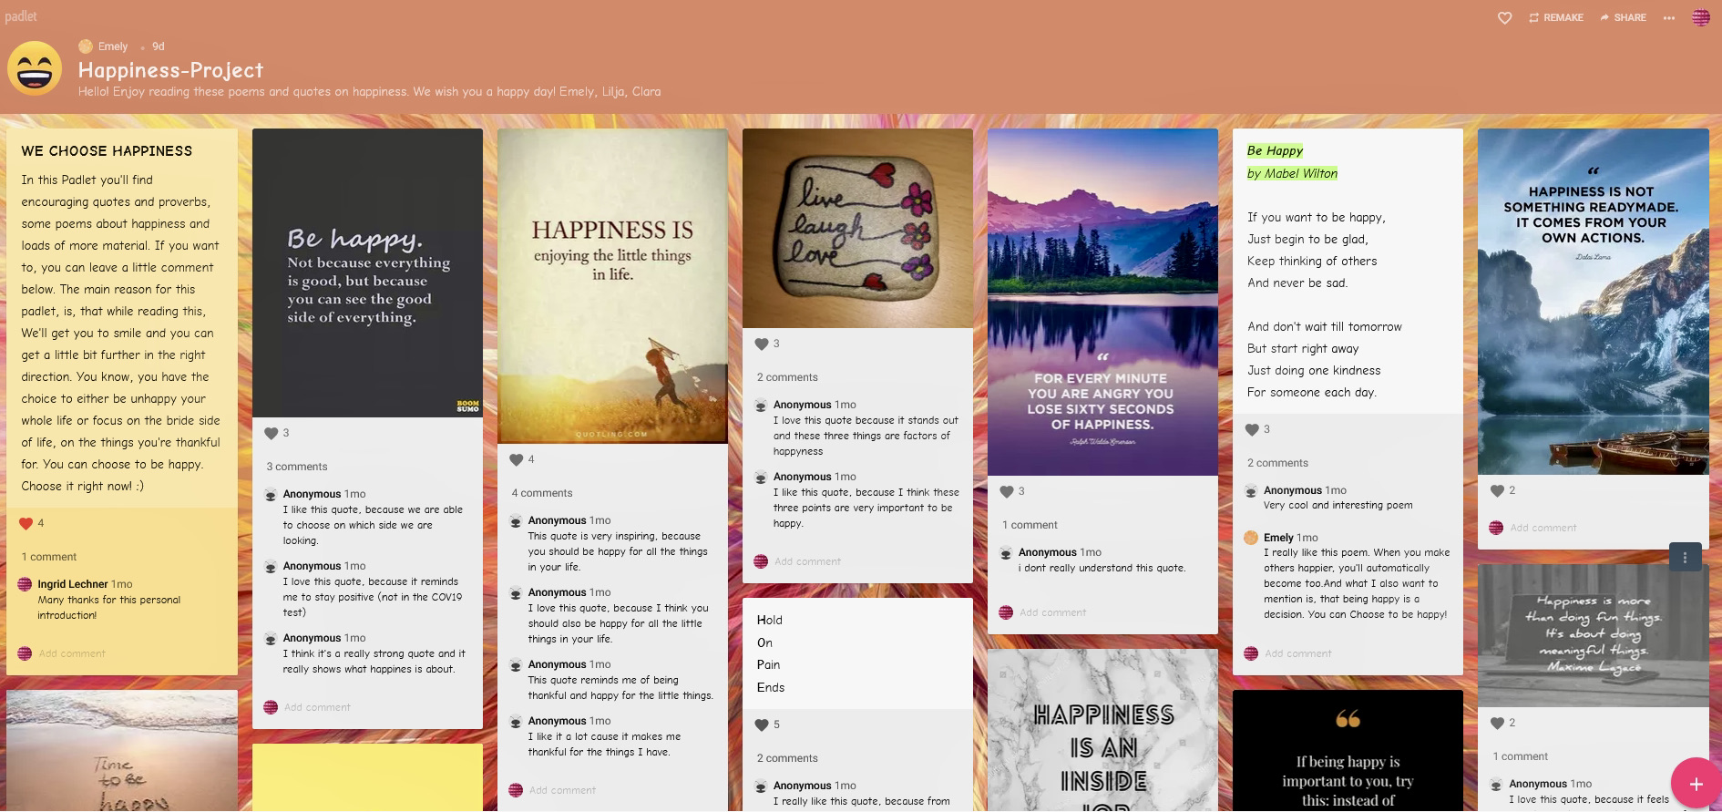Viewport: 1722px width, 812px height.
Task: Open the 'Happiness is enjoying little things' image
Action: pos(612,285)
